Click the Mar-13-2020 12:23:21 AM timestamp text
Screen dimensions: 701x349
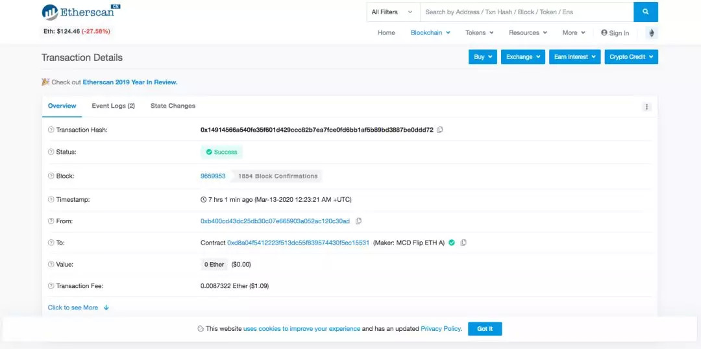[303, 200]
